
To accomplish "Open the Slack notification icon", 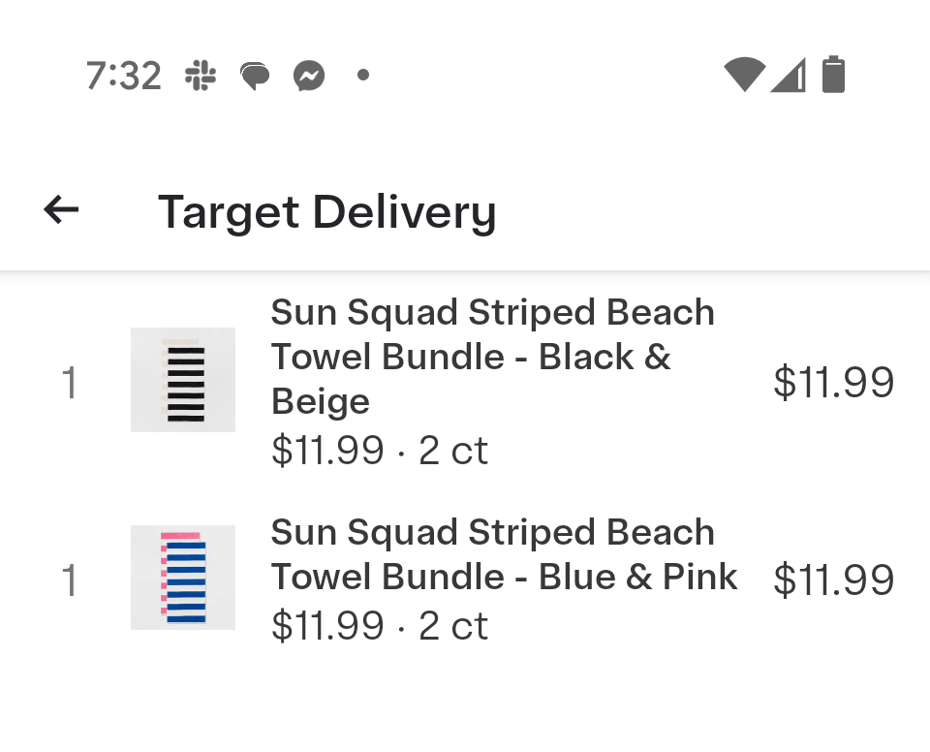I will pyautogui.click(x=201, y=76).
